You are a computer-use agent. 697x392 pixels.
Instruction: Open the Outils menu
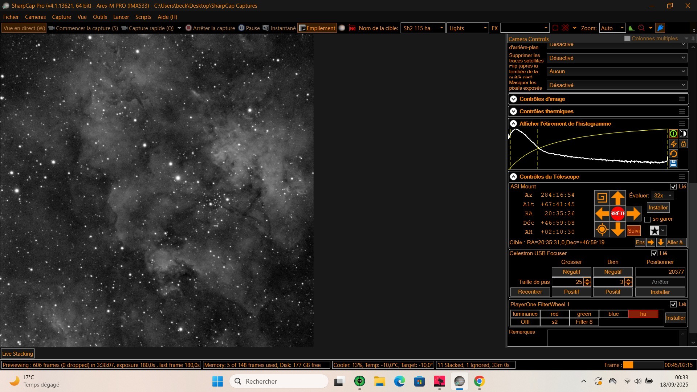(x=100, y=17)
